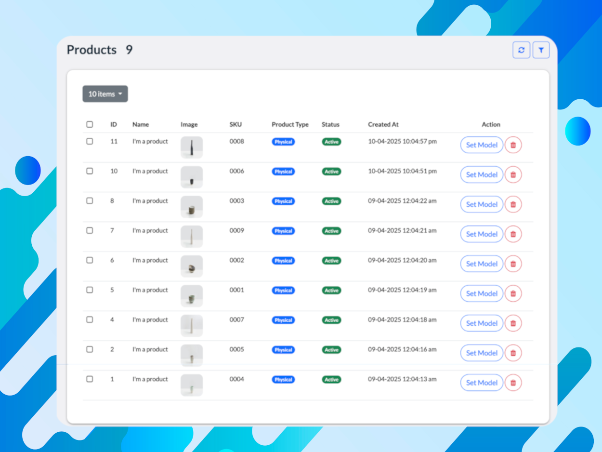Delete product with SKU 0004
Viewport: 602px width, 452px height.
point(513,383)
